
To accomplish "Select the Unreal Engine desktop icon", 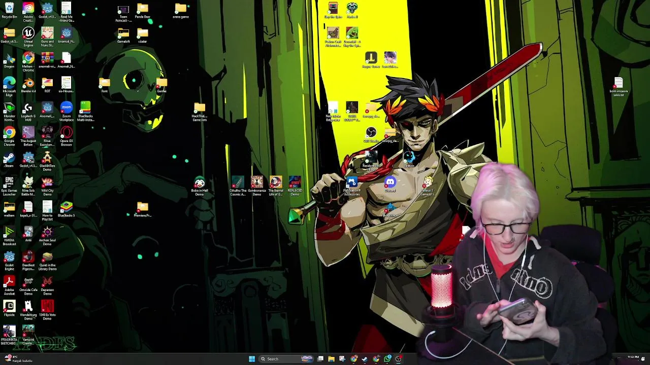I will tap(28, 37).
